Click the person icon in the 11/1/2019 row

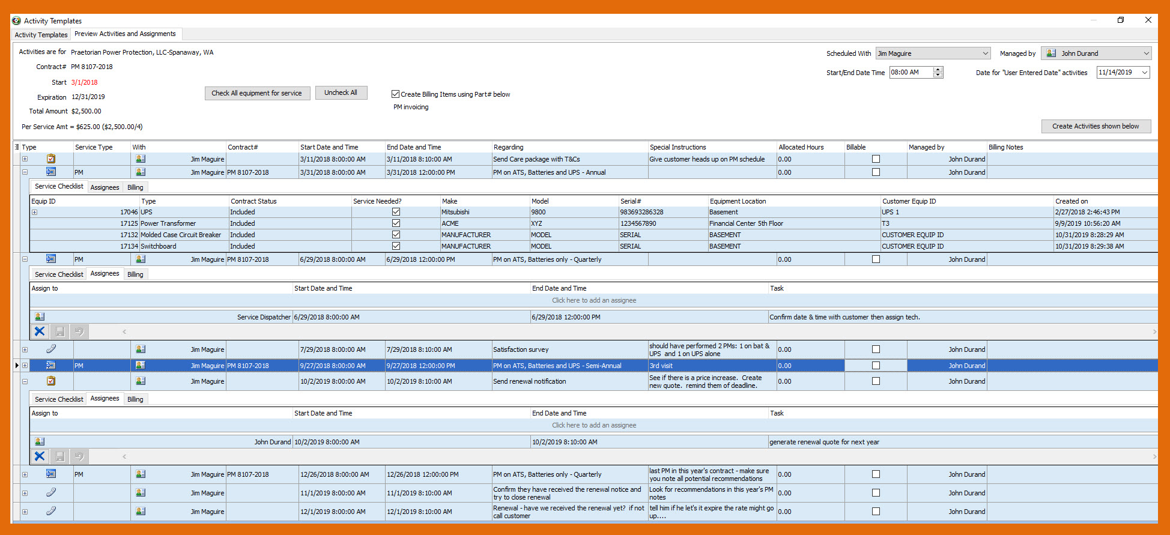click(x=141, y=492)
